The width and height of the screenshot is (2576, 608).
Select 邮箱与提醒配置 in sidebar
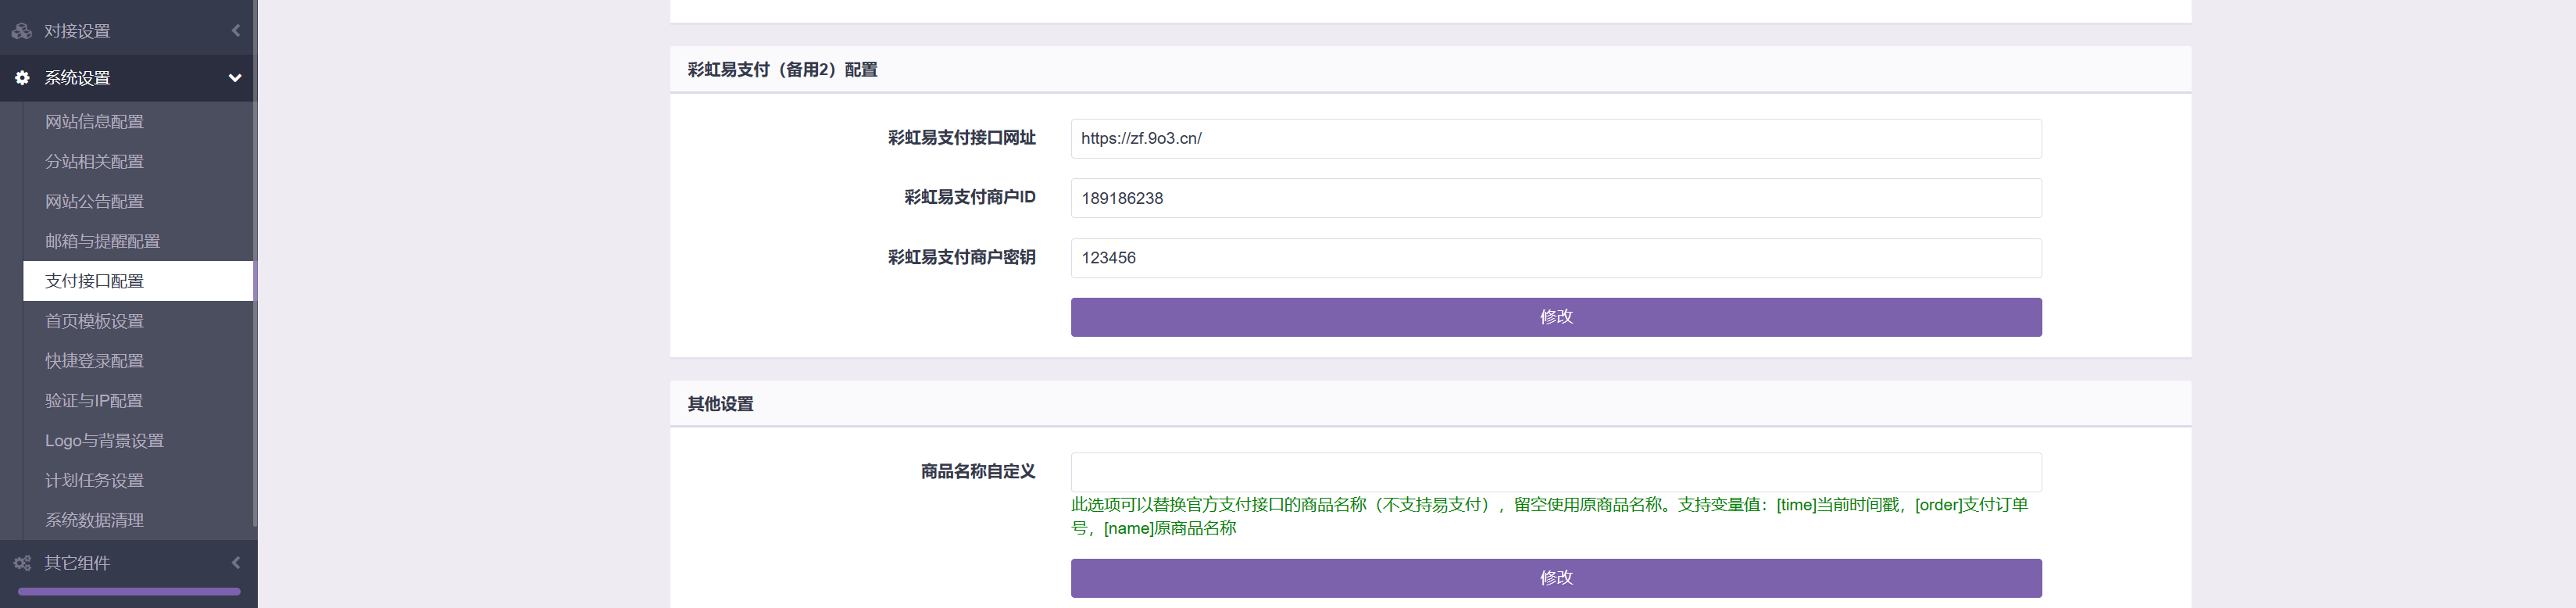[102, 242]
